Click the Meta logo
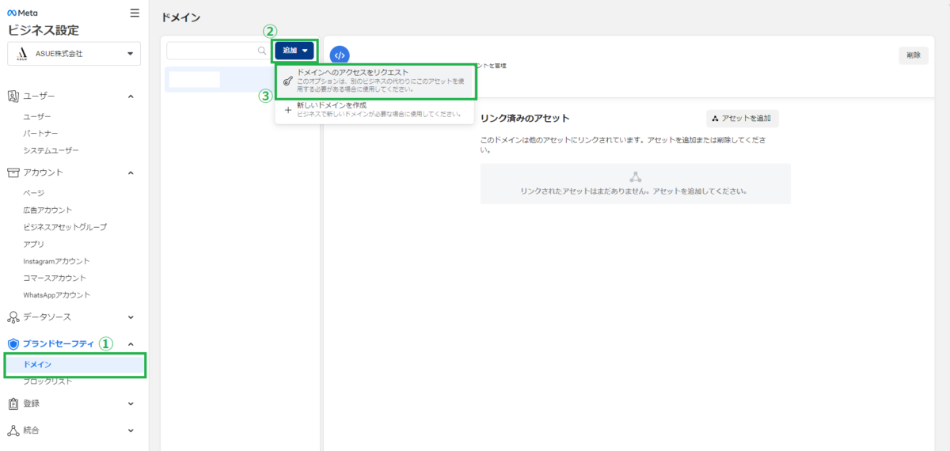 22,13
